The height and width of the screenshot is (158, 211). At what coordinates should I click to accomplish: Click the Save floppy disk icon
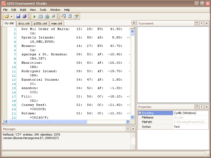[x=18, y=16]
